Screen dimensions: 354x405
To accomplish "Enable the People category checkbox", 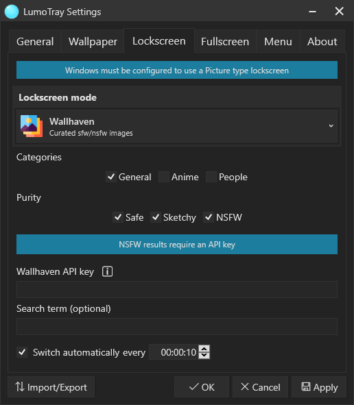I will coord(211,177).
